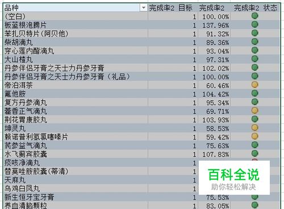Viewport: 284px width, 209px height.
Task: Click green status icon for 柴胡滴丸
Action: tap(255, 42)
